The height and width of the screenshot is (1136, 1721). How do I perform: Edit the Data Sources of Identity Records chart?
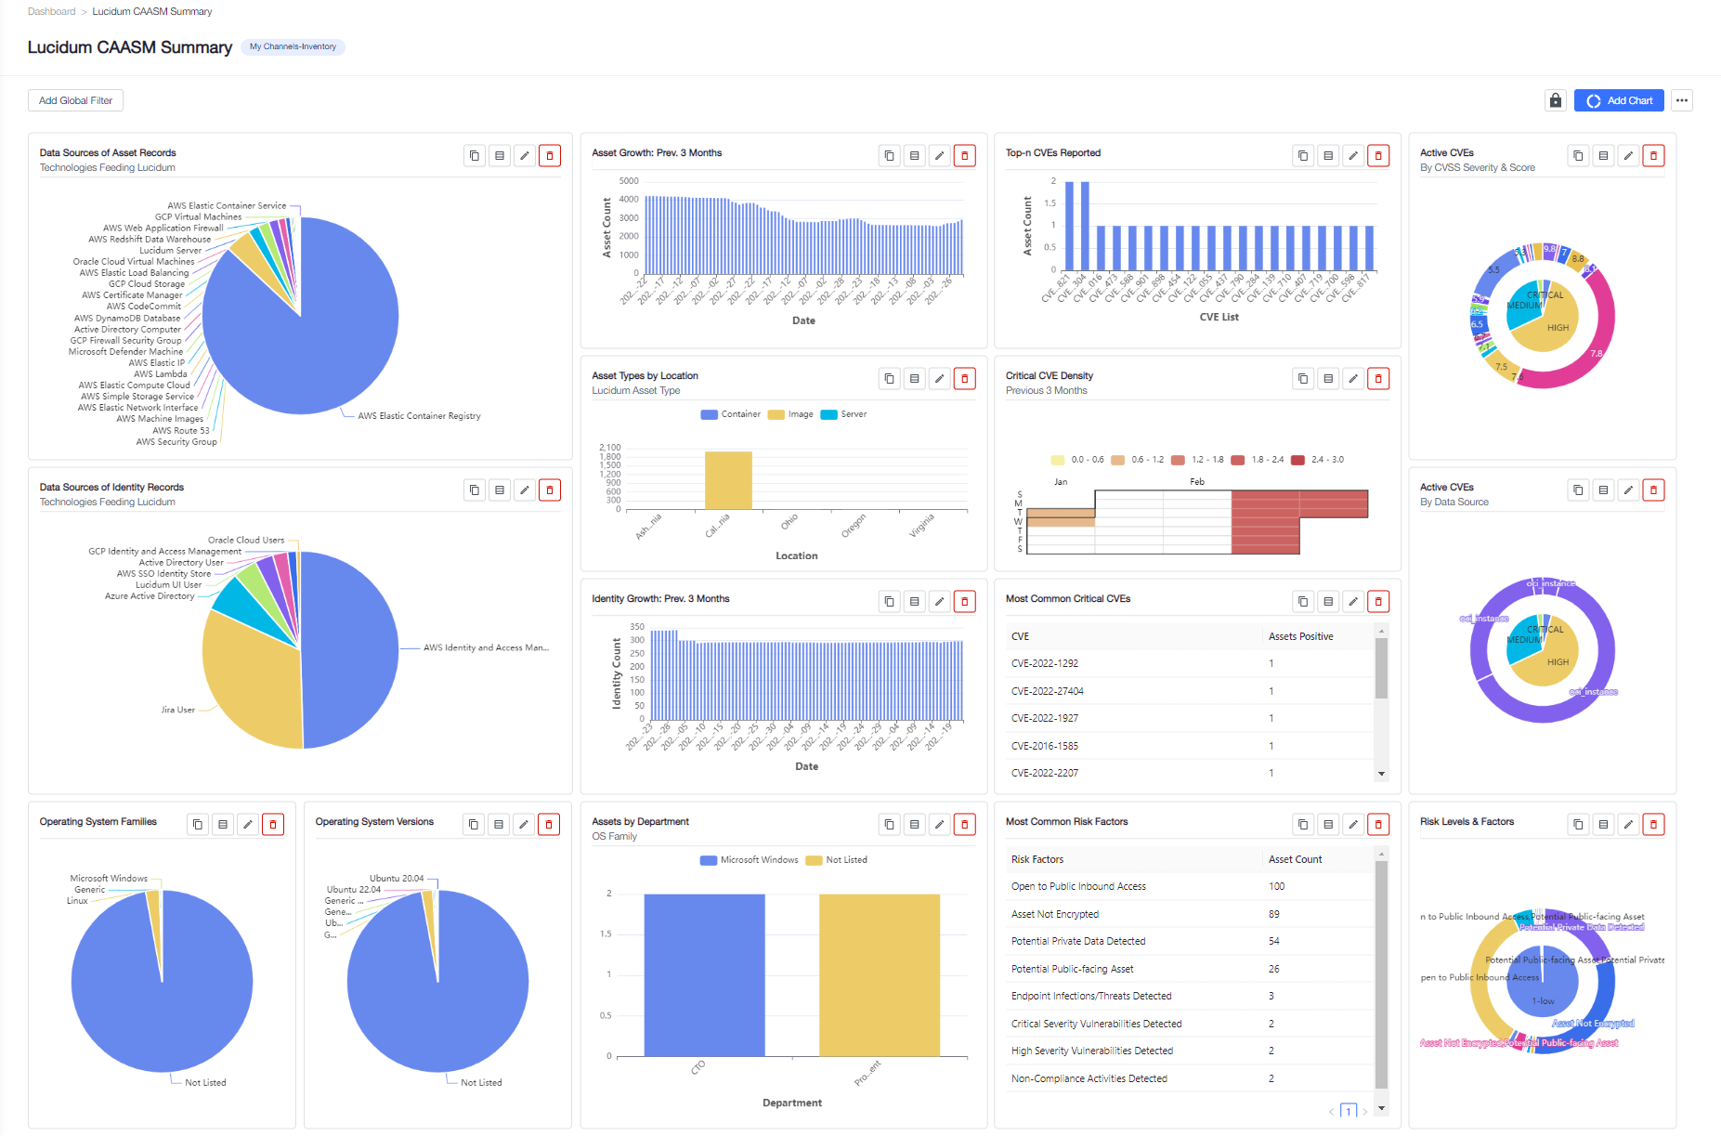tap(525, 490)
